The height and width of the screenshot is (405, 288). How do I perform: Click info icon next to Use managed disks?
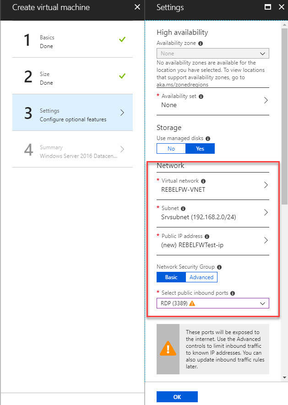(x=207, y=139)
